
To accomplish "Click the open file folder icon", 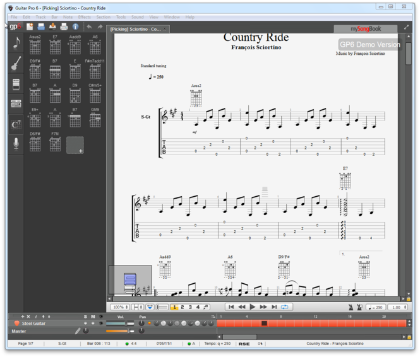I will pyautogui.click(x=41, y=26).
